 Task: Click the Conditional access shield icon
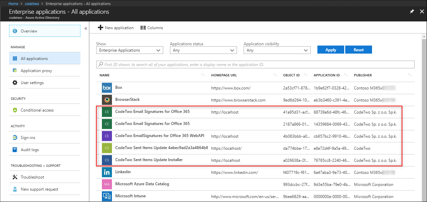coord(15,110)
